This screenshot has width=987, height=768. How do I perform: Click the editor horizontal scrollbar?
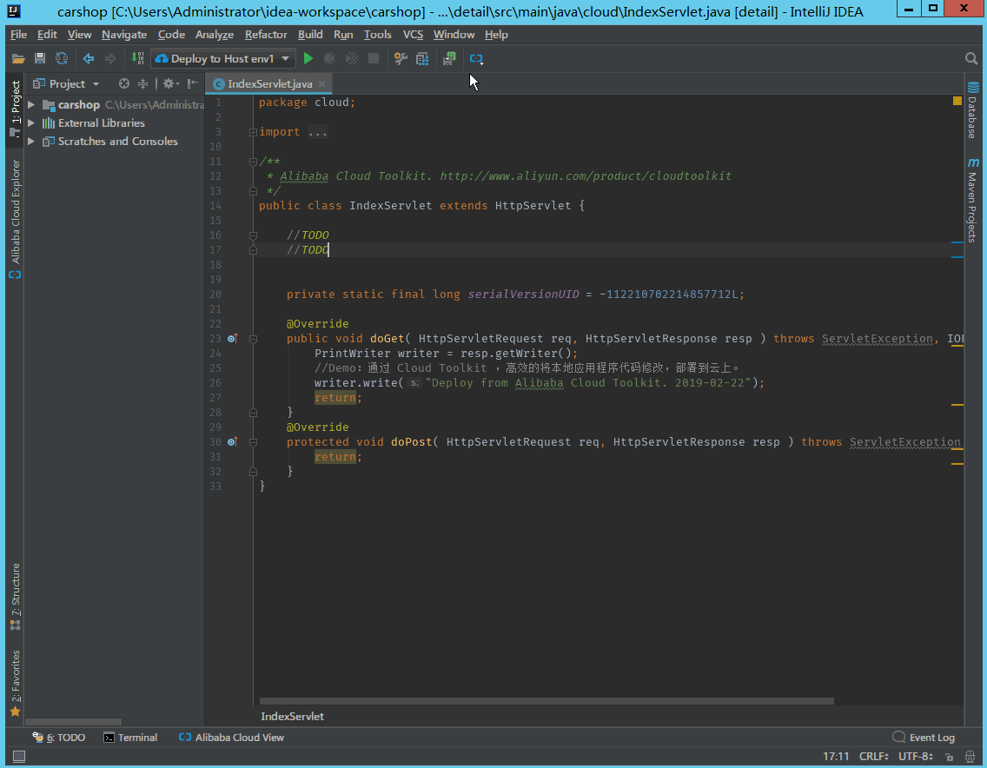point(546,700)
